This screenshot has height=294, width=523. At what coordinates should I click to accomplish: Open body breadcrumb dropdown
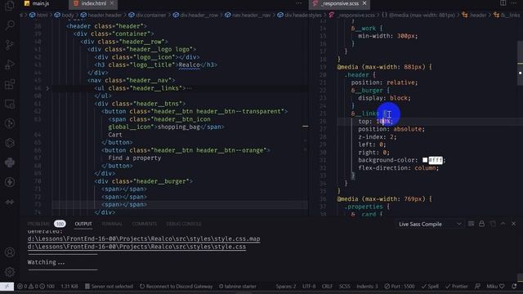coord(65,15)
